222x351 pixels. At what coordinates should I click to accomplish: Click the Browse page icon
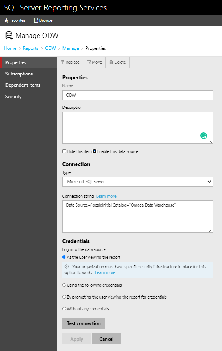coord(36,20)
